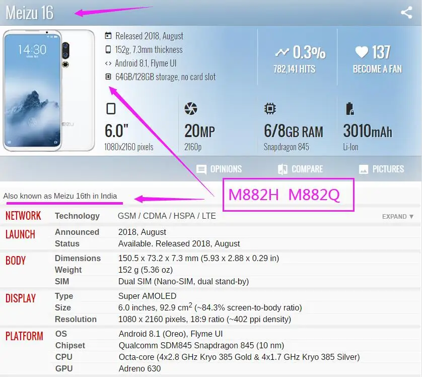Click the NETWORK section heading
Image resolution: width=422 pixels, height=377 pixels.
[23, 216]
